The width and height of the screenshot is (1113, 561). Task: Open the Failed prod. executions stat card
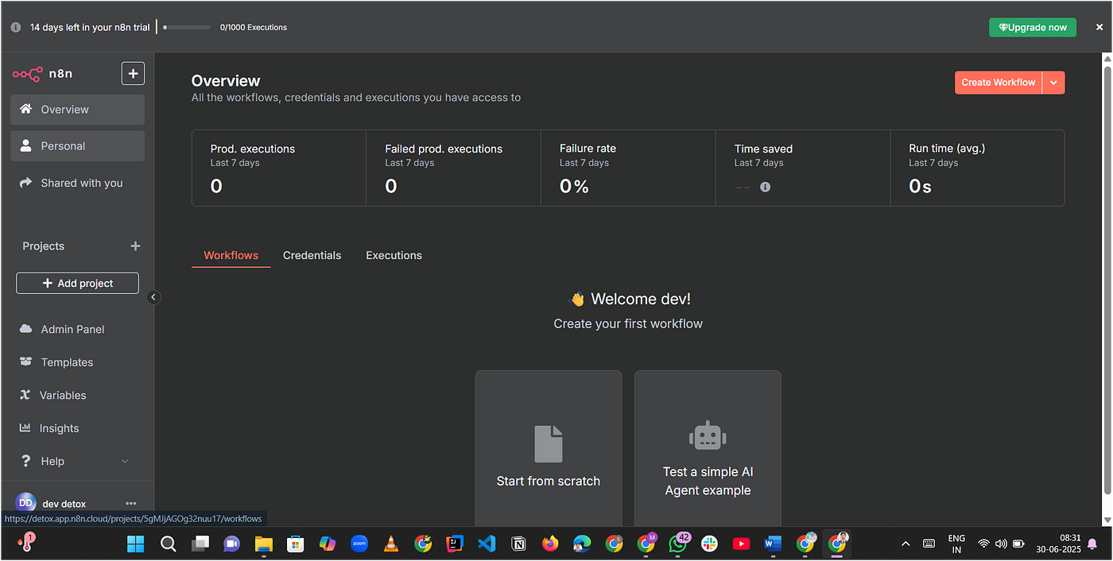(453, 168)
